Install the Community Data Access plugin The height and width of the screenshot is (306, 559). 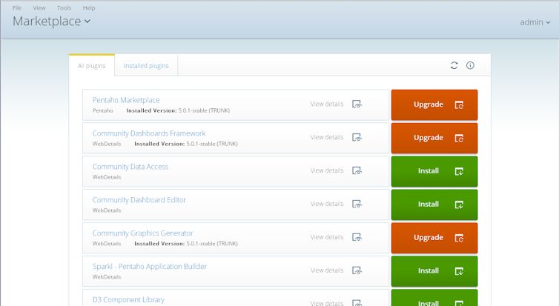[x=434, y=171]
